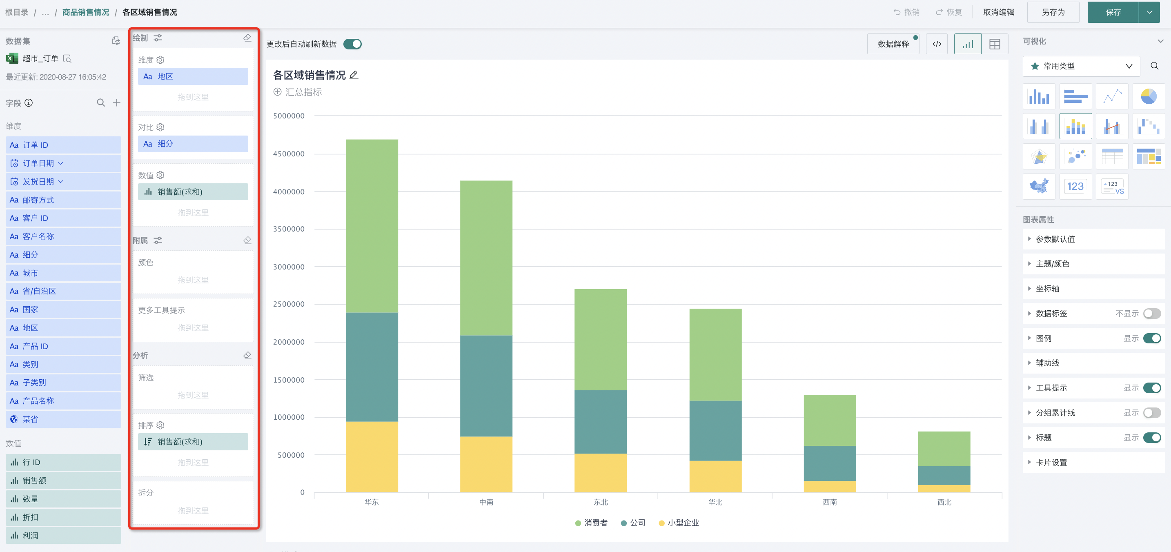Choose the radar chart type icon

(x=1039, y=156)
